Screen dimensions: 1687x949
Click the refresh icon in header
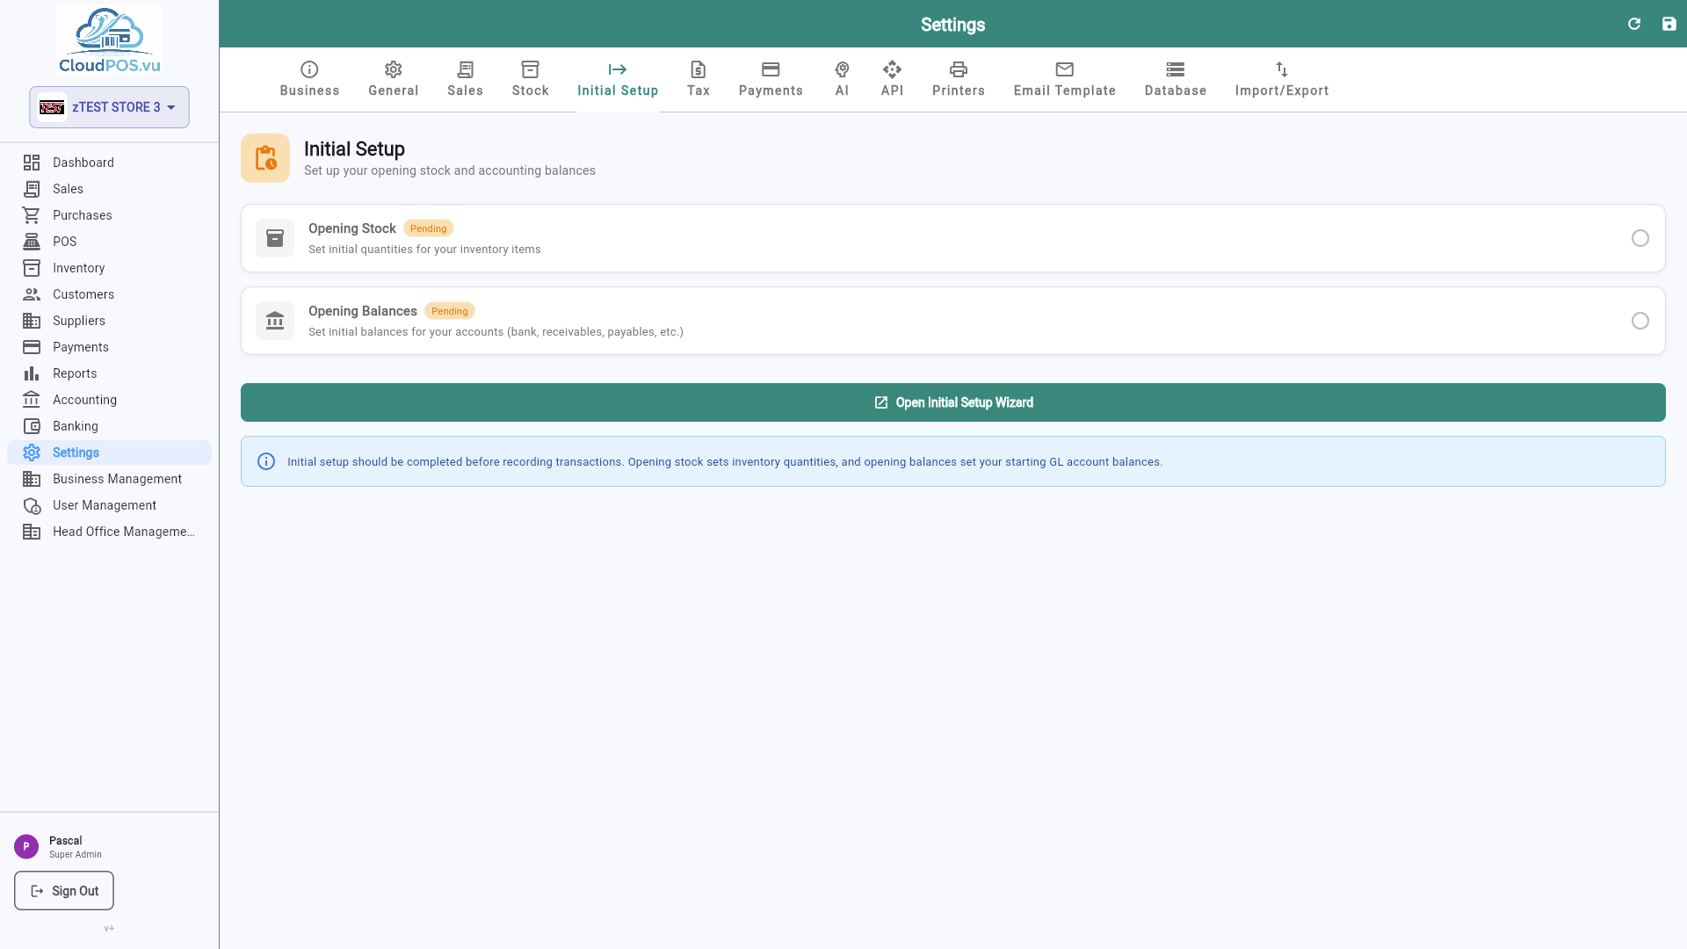(1634, 24)
